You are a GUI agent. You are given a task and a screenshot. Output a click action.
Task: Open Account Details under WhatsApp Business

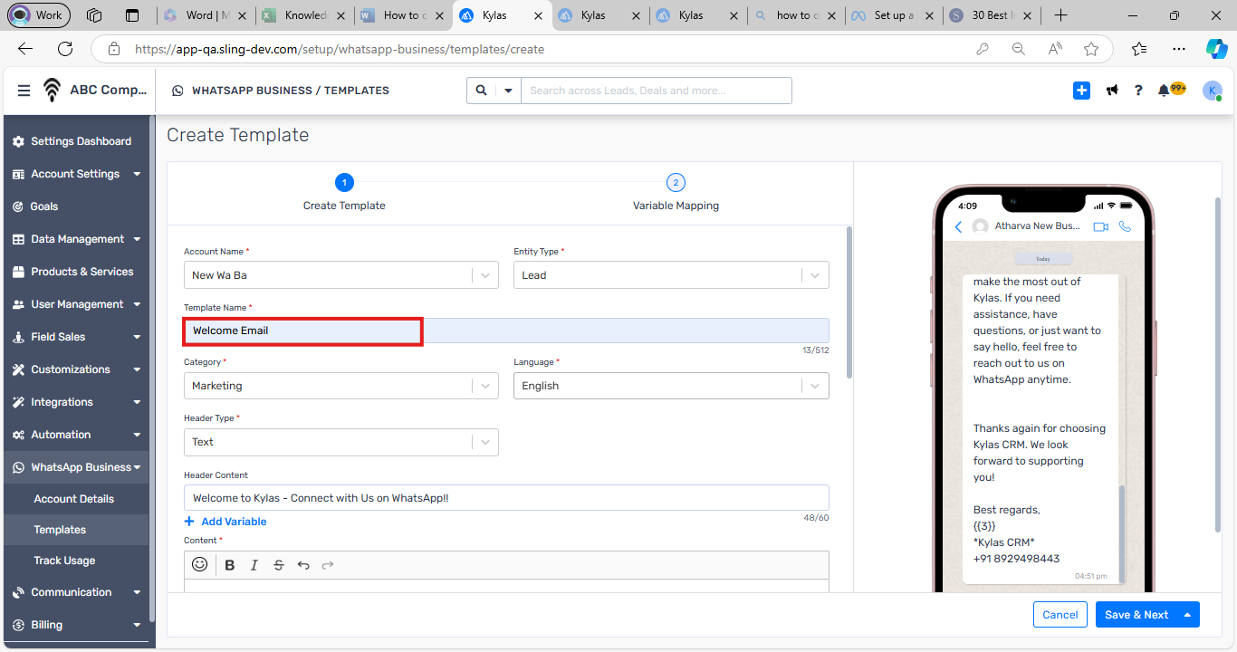click(75, 499)
